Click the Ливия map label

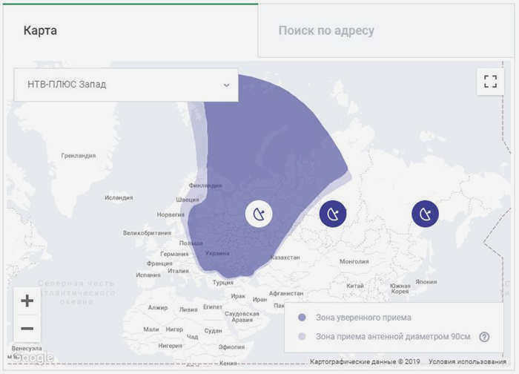pos(188,309)
